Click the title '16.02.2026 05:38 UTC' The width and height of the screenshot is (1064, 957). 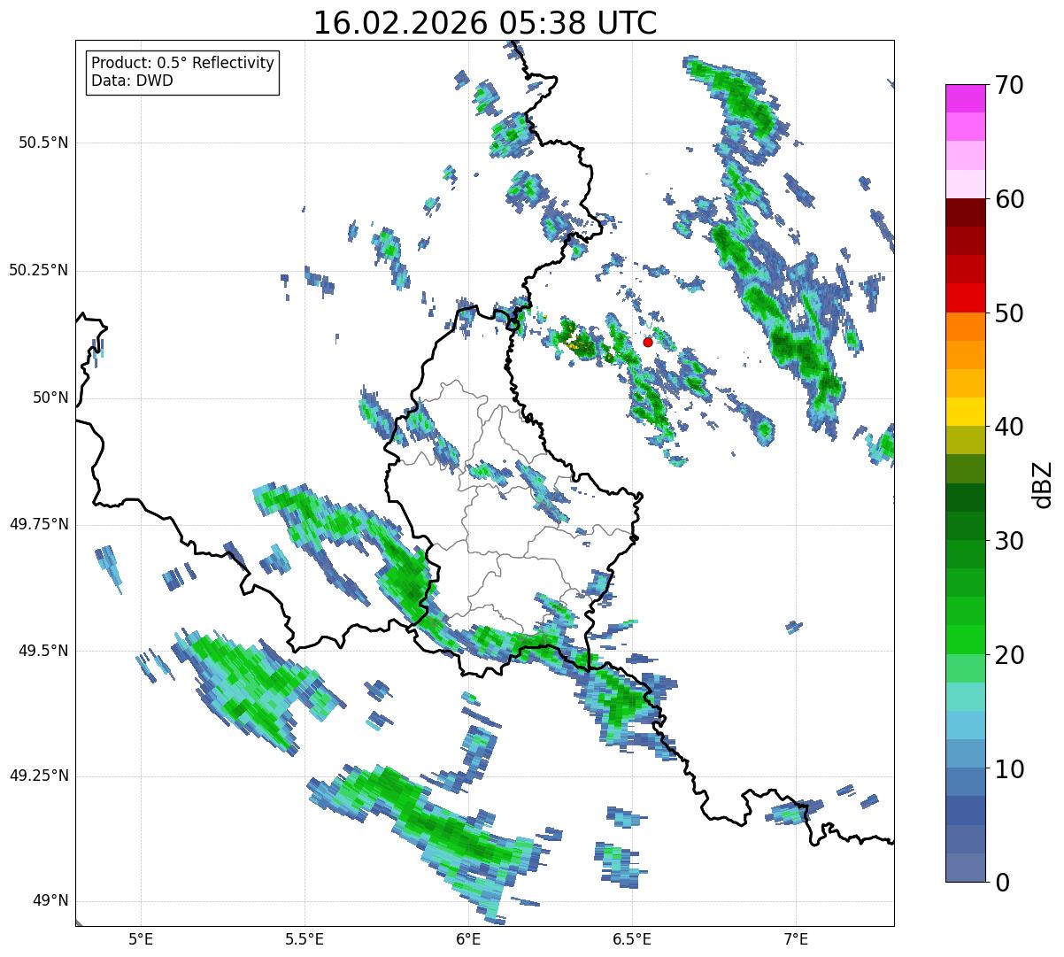coord(485,23)
